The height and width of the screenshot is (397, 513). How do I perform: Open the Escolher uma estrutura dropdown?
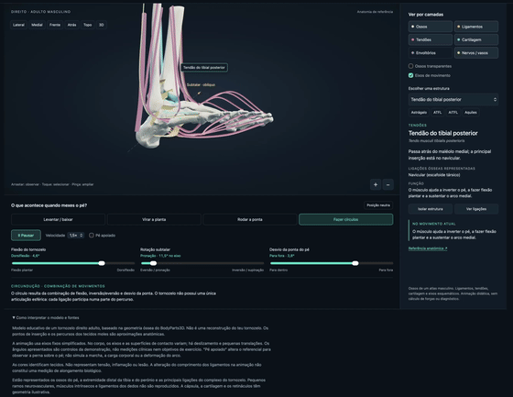453,100
